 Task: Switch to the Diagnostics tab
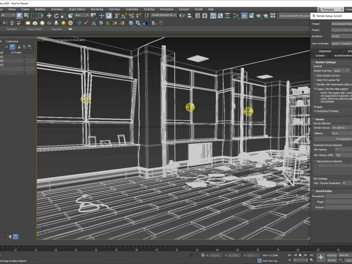coord(325,51)
